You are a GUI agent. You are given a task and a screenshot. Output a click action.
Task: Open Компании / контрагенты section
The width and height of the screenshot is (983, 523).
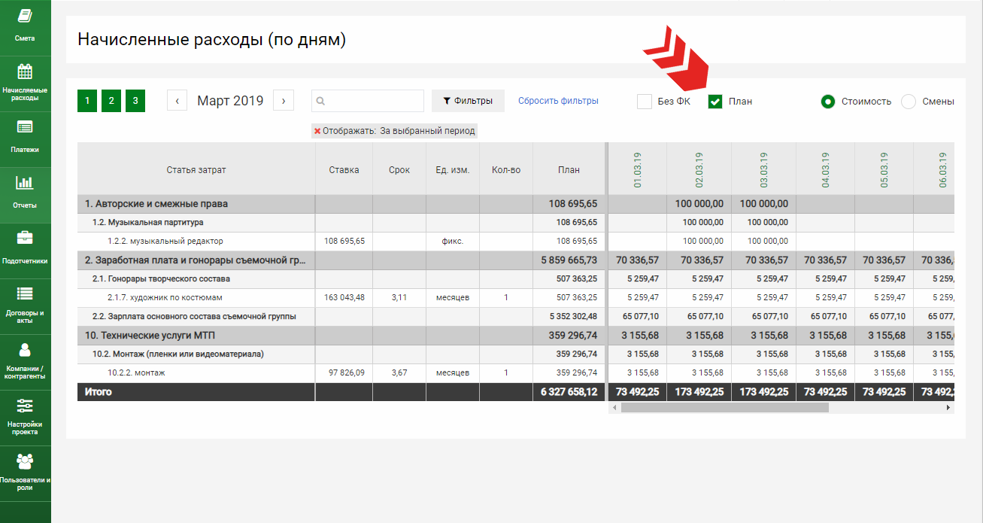(25, 350)
